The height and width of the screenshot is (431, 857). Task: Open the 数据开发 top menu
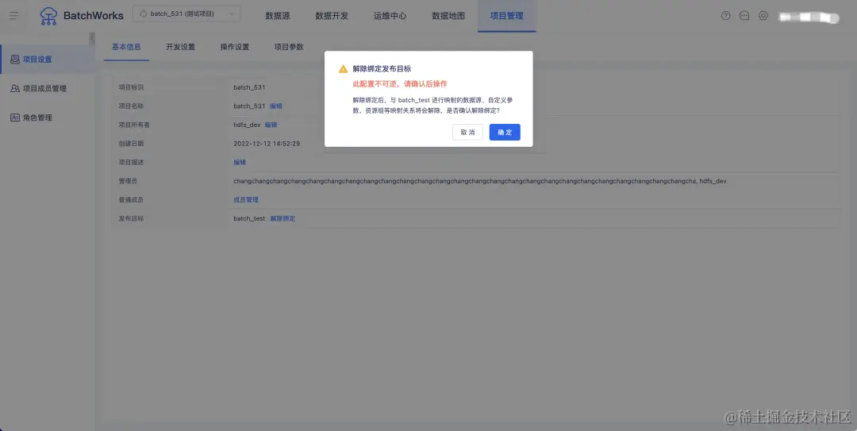[332, 16]
